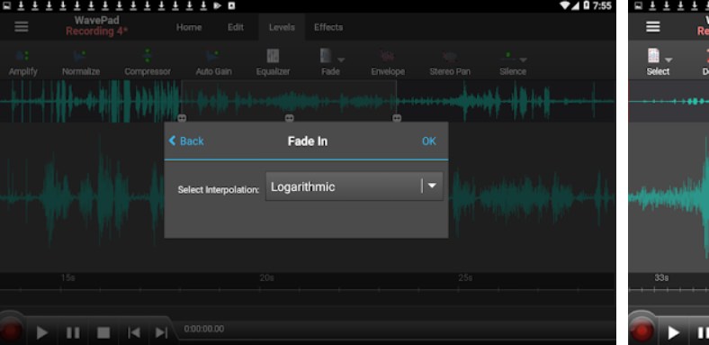Click the middle selection handle on overview waveform
Image resolution: width=709 pixels, height=345 pixels.
(290, 118)
